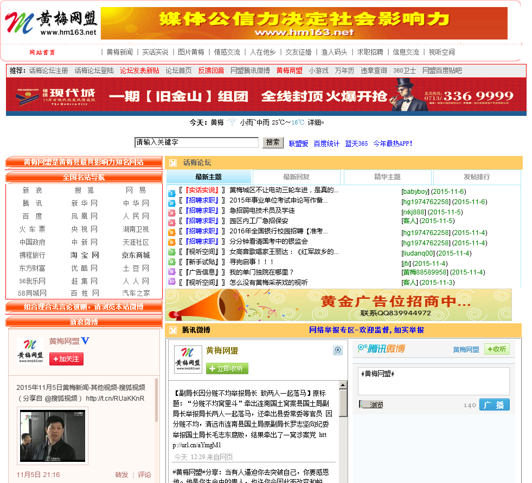The image size is (532, 483).
Task: Open post 我的单门独院在哪里？
Action: (261, 272)
